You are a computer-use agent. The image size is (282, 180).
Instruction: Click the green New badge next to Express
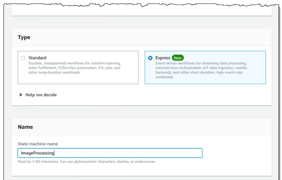(x=178, y=58)
